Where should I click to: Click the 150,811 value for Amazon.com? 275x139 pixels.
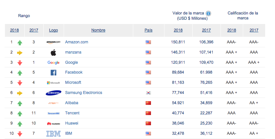(x=178, y=42)
